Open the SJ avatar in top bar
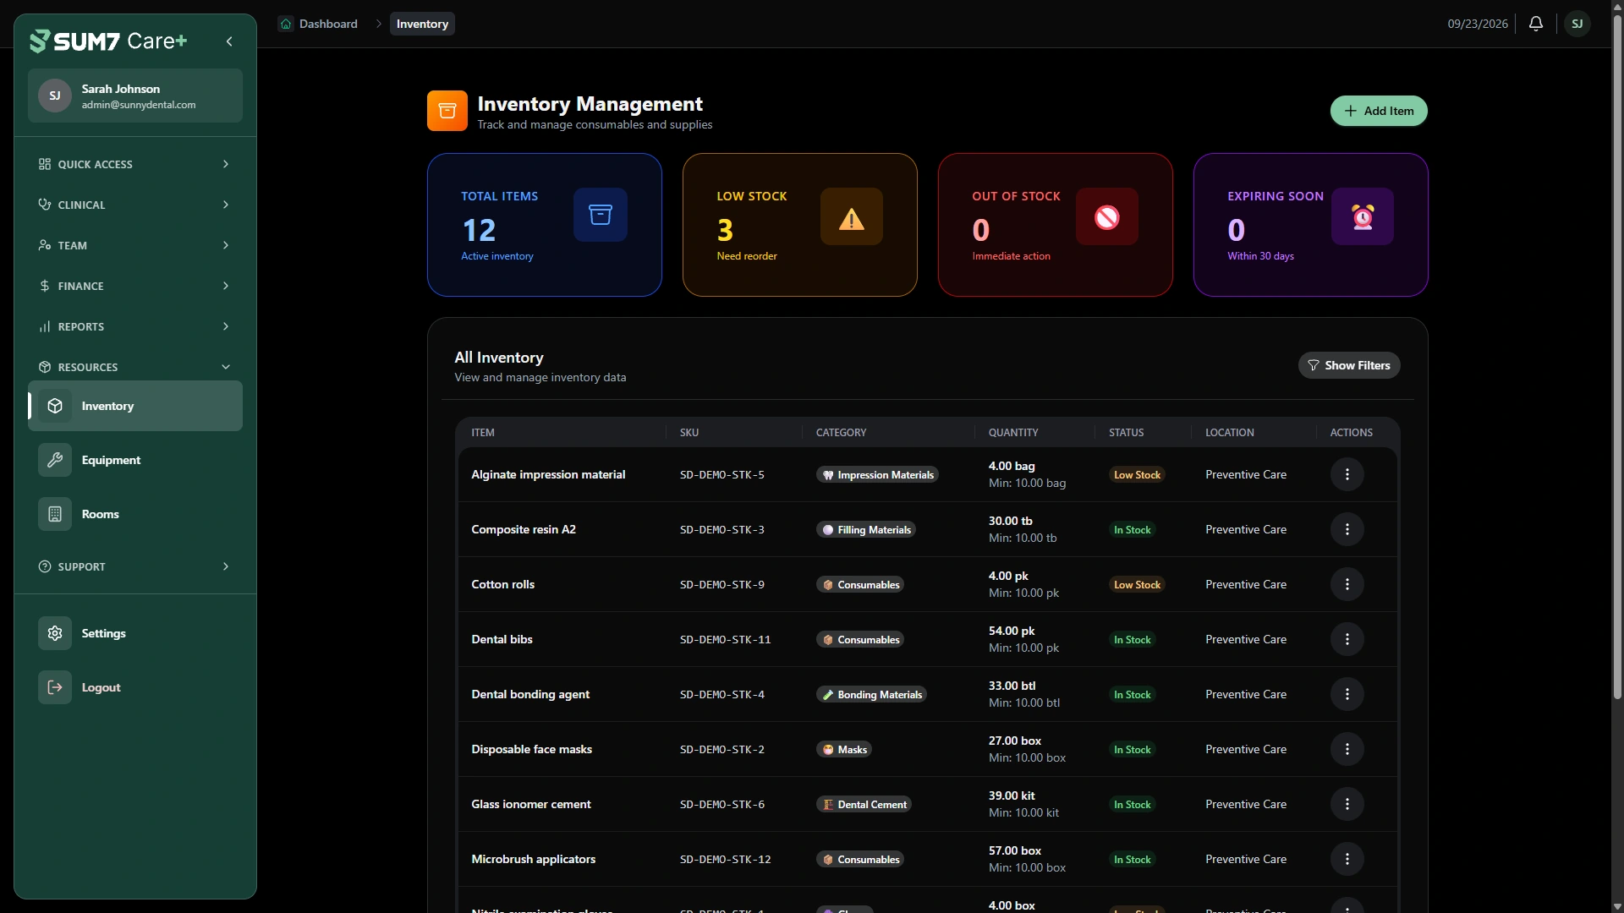Screen dimensions: 1624x913 (1577, 24)
